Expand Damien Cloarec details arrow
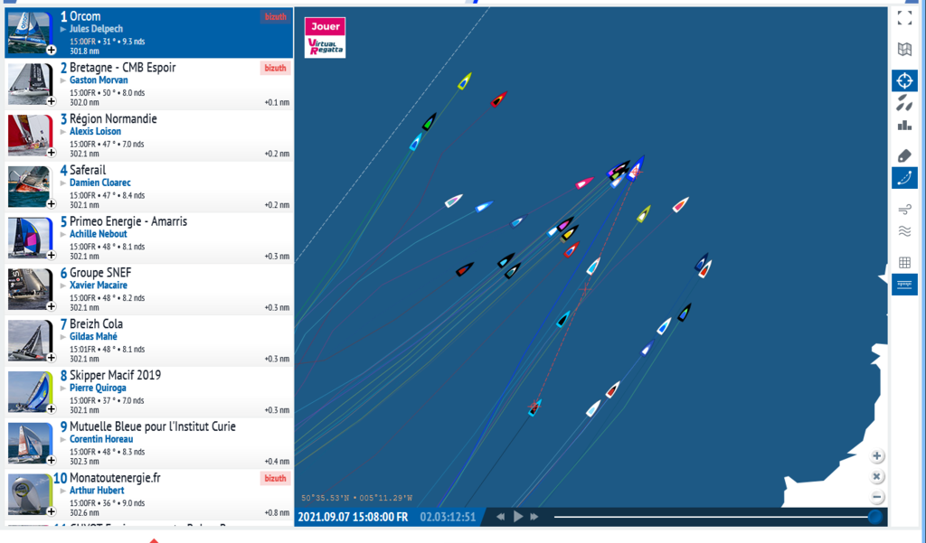926x543 pixels. [63, 183]
